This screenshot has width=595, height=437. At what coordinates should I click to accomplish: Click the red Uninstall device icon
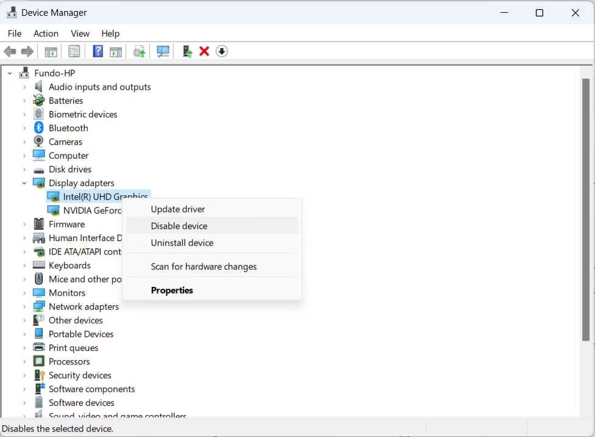click(x=204, y=51)
